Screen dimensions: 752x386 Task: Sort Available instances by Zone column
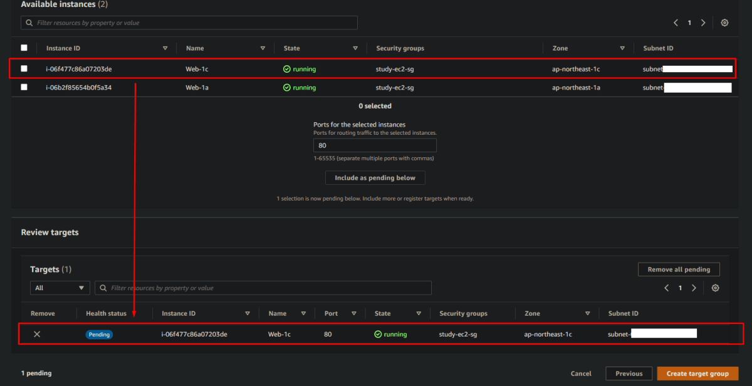(x=622, y=48)
